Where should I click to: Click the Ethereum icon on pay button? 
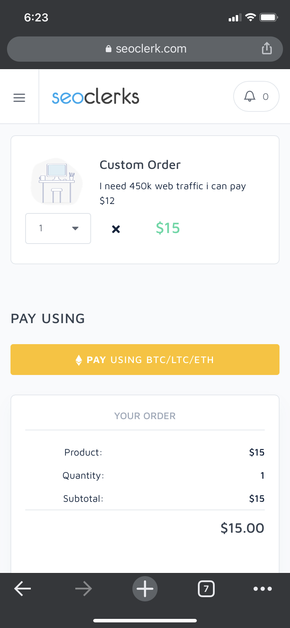pos(79,360)
